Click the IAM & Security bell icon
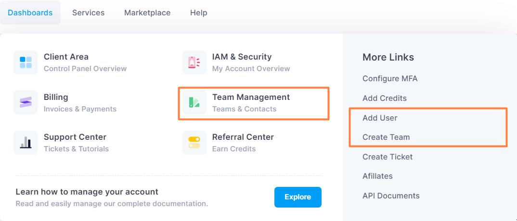The width and height of the screenshot is (517, 221). [194, 62]
